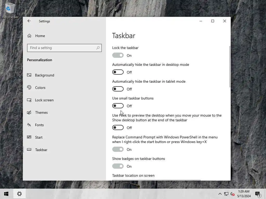Screen dimensions: 266x199
Task: Click the Home icon in sidebar
Action: (x=29, y=36)
